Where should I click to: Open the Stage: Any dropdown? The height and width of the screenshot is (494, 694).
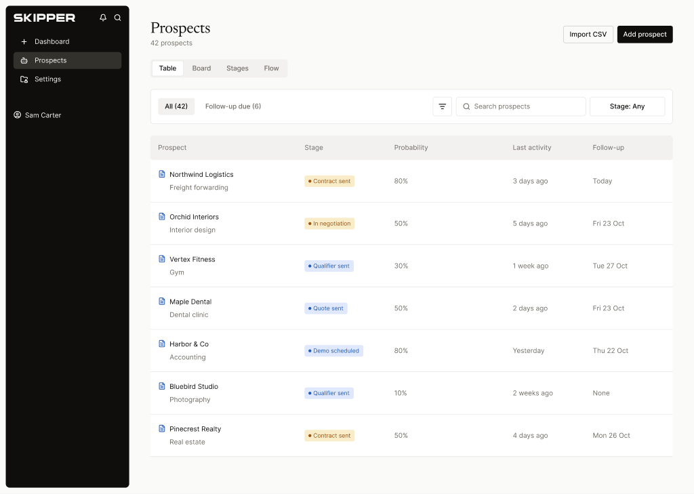click(x=627, y=106)
